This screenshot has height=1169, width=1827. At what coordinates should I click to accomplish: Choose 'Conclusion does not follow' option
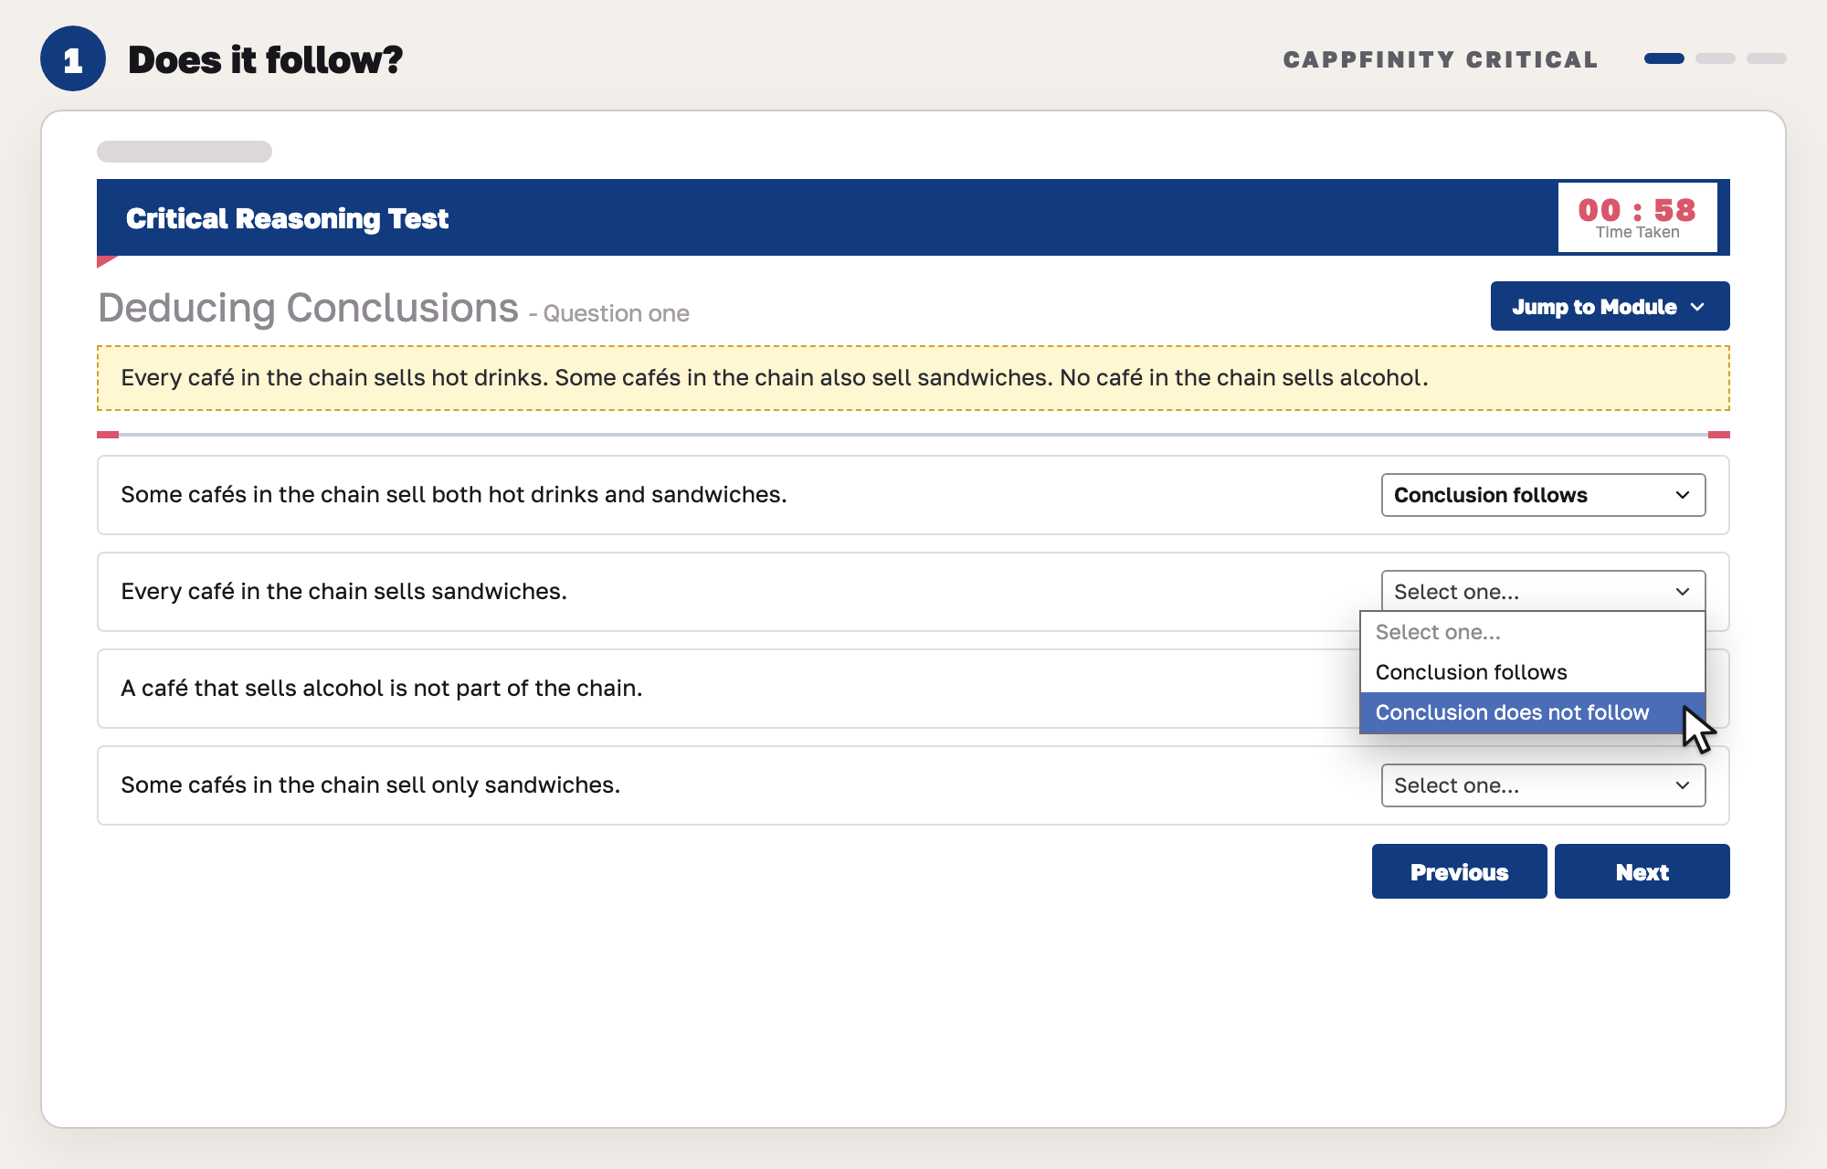tap(1532, 712)
